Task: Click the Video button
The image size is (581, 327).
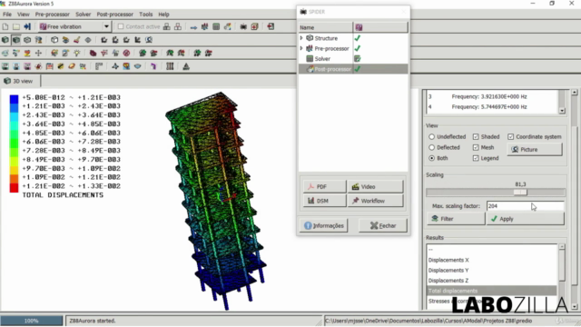Action: coord(375,186)
